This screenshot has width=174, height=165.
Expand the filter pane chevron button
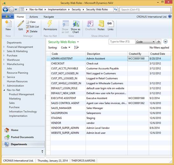point(165,42)
